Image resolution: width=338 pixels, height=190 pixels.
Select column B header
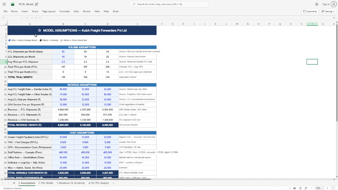click(x=63, y=24)
